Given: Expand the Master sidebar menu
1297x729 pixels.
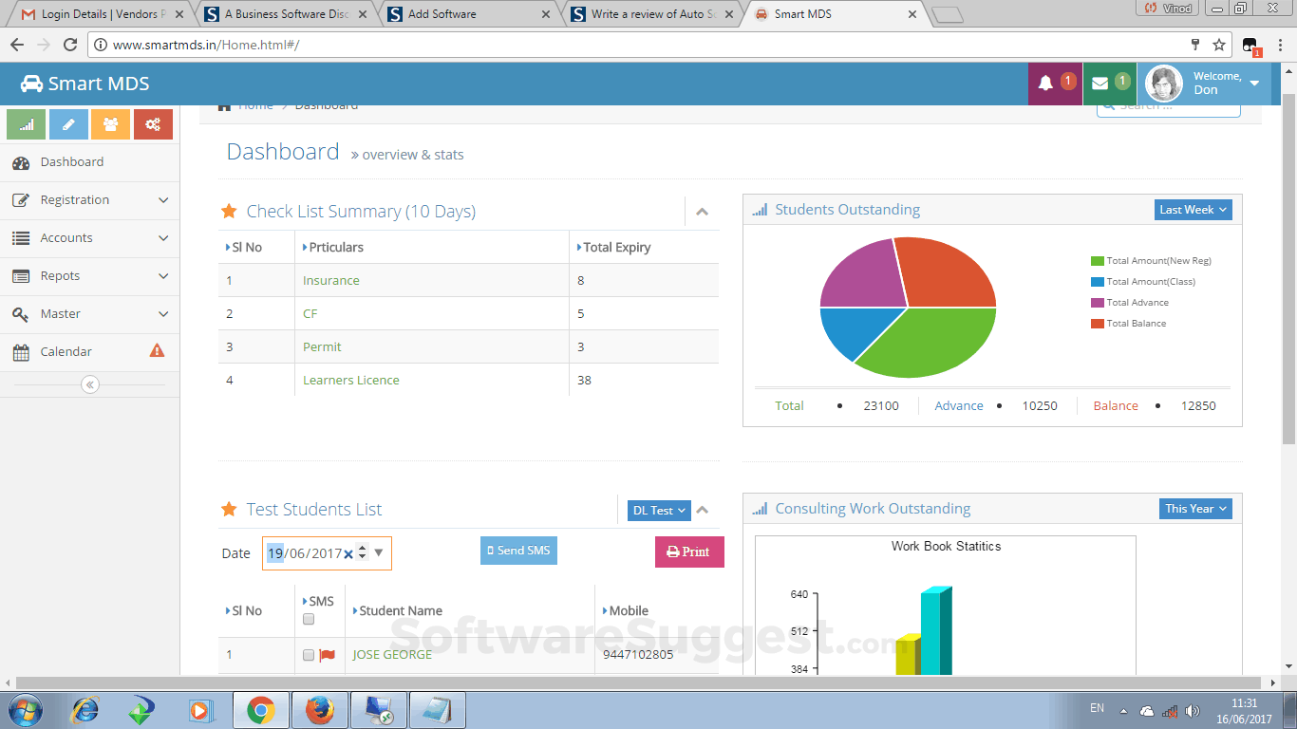Looking at the screenshot, I should (89, 314).
